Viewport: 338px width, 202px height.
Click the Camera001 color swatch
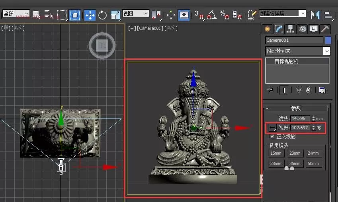pyautogui.click(x=328, y=40)
